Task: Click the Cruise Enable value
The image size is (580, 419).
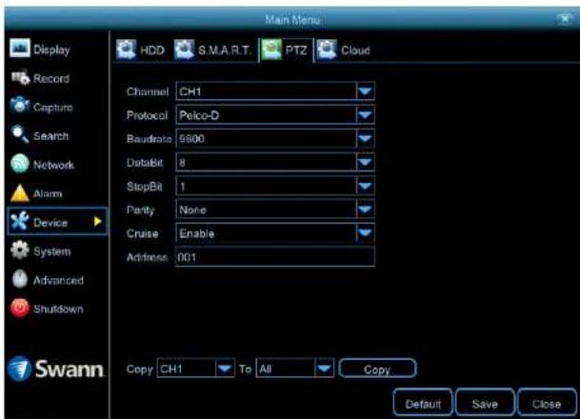Action: (x=197, y=233)
